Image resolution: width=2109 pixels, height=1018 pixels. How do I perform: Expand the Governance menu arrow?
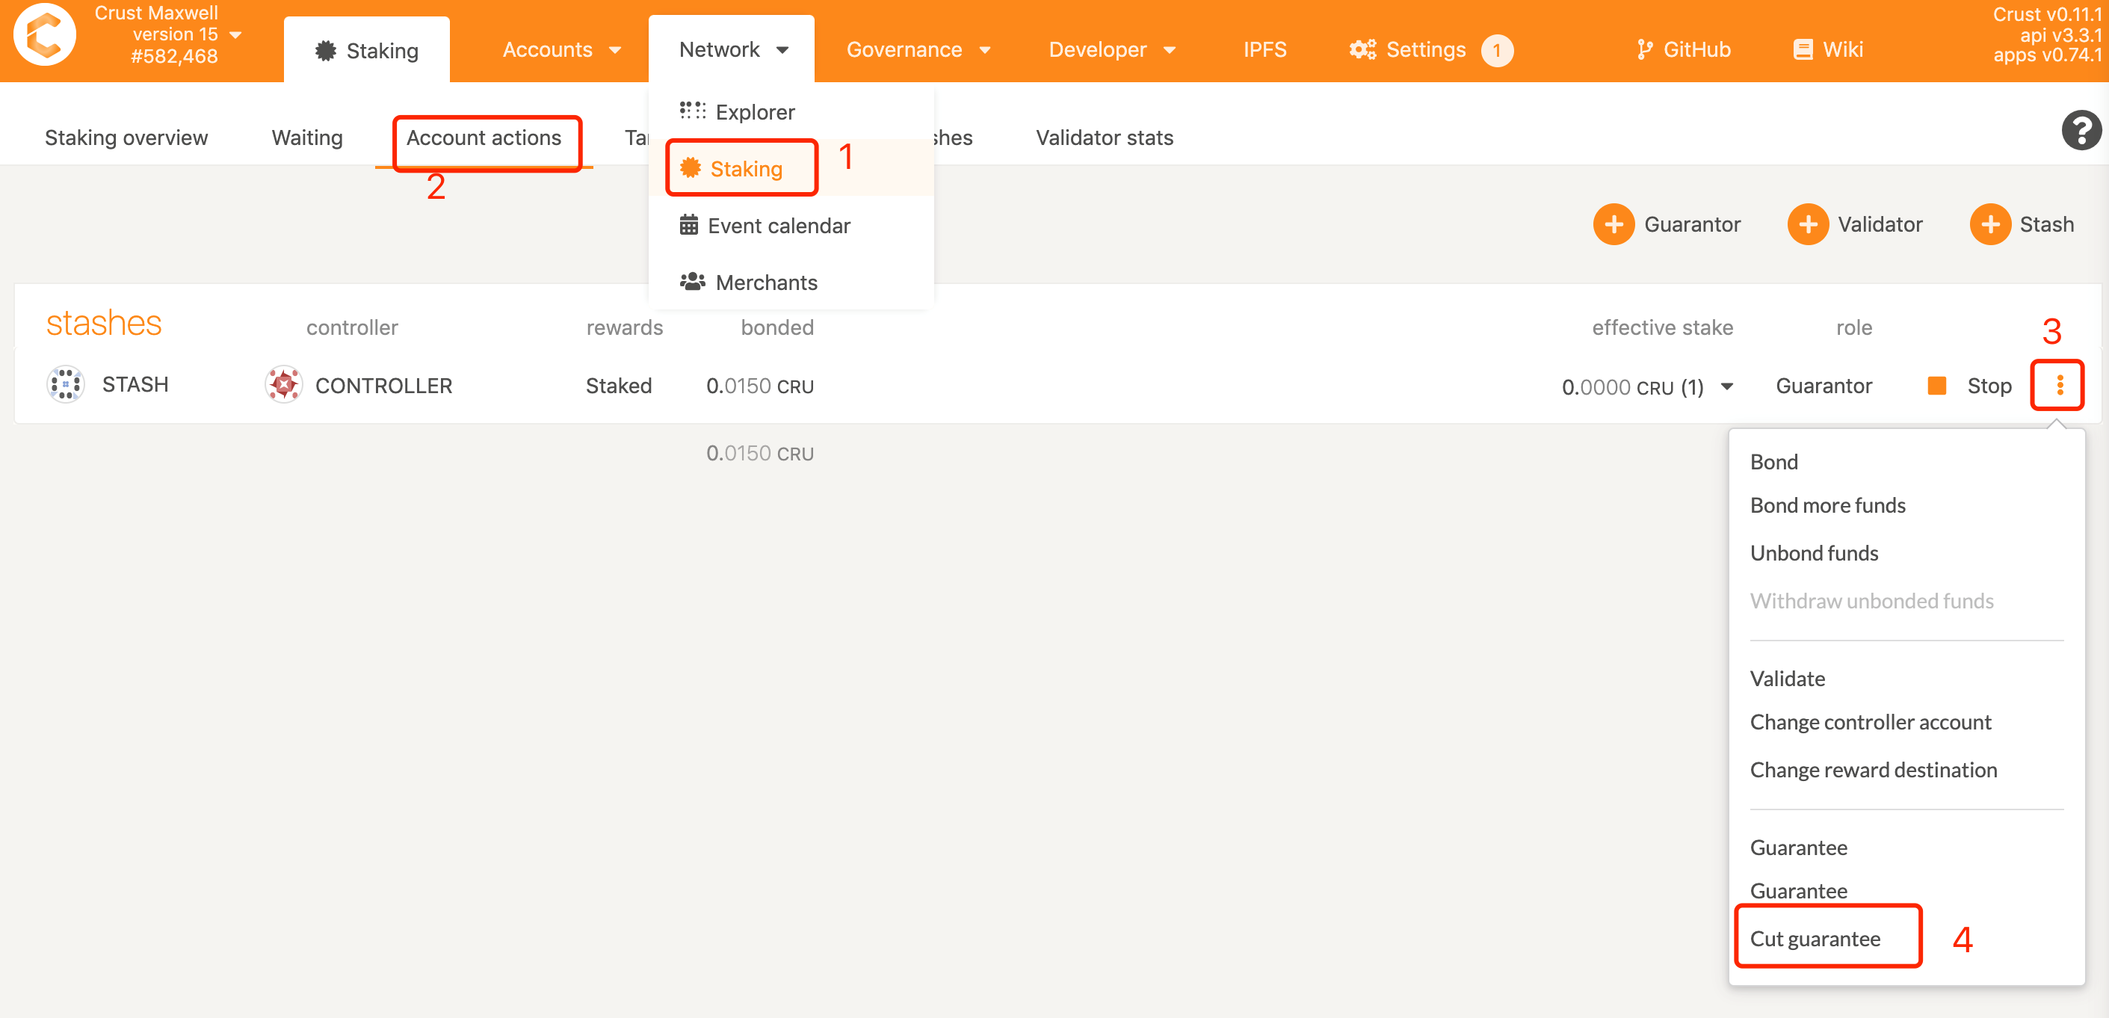985,51
